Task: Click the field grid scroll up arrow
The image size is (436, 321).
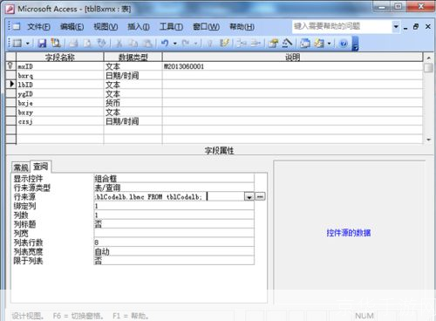Action: (428, 58)
